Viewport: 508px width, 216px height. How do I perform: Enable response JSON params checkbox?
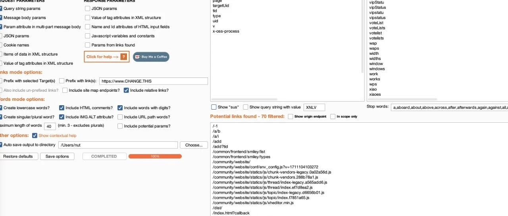[87, 8]
